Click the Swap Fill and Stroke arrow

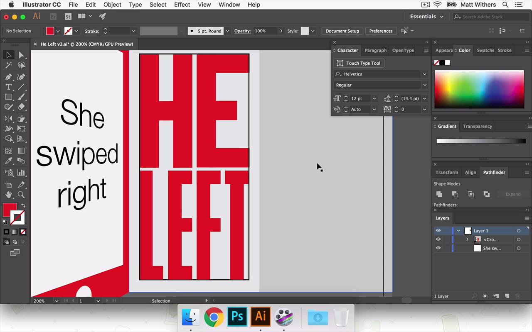coord(23,205)
